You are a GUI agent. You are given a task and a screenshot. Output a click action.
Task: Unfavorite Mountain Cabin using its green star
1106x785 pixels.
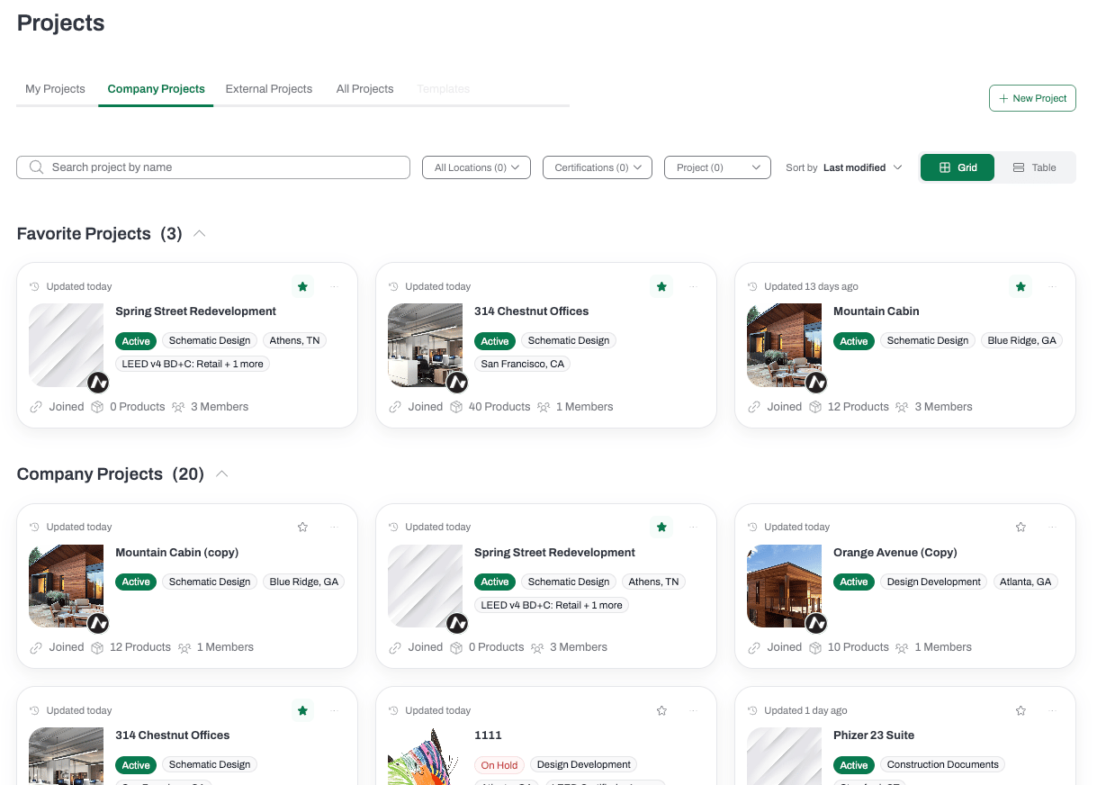[x=1021, y=286]
